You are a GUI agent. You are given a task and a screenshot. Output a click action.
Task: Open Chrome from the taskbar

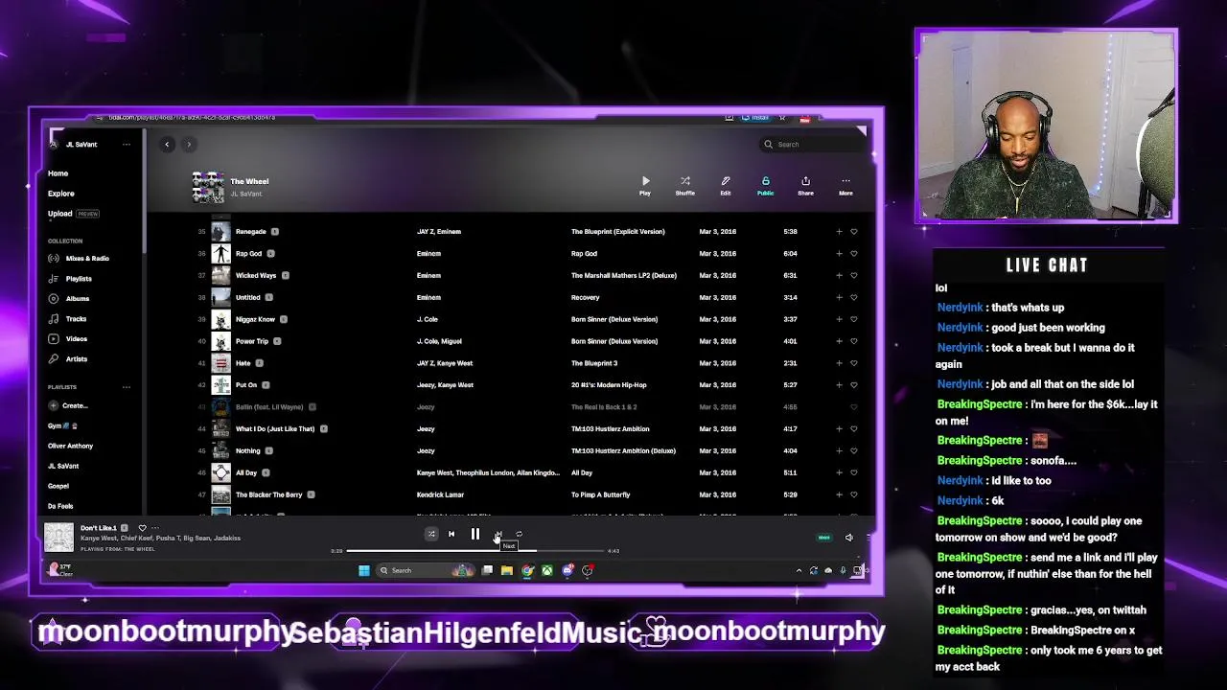[527, 570]
